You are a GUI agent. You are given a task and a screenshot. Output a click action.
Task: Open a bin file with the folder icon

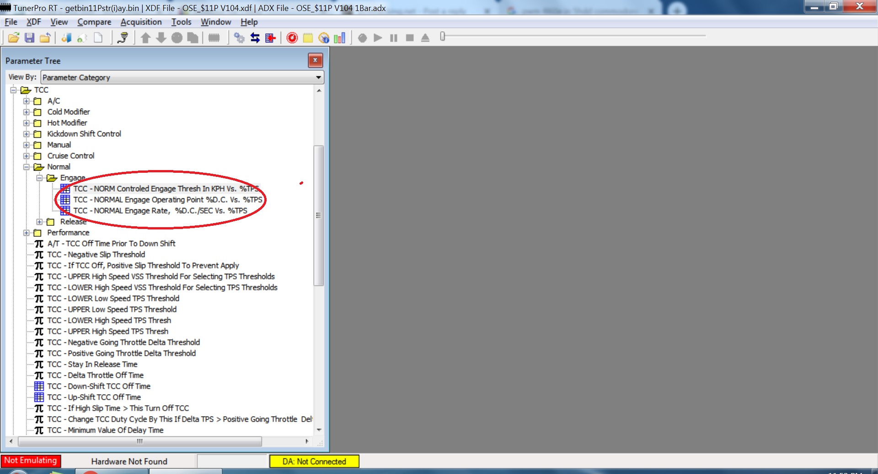pyautogui.click(x=14, y=38)
